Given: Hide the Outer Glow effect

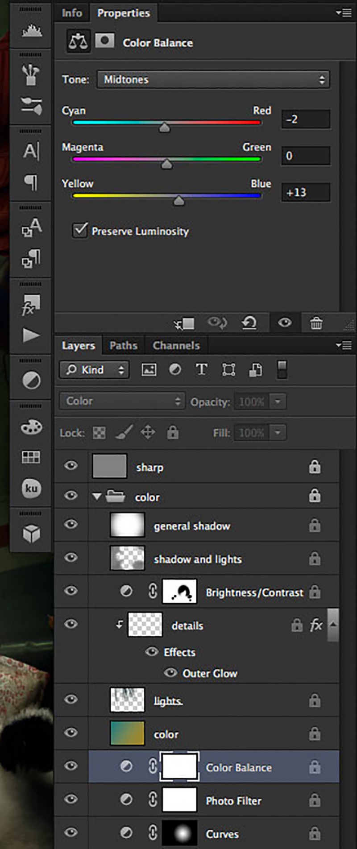Looking at the screenshot, I should tap(170, 672).
